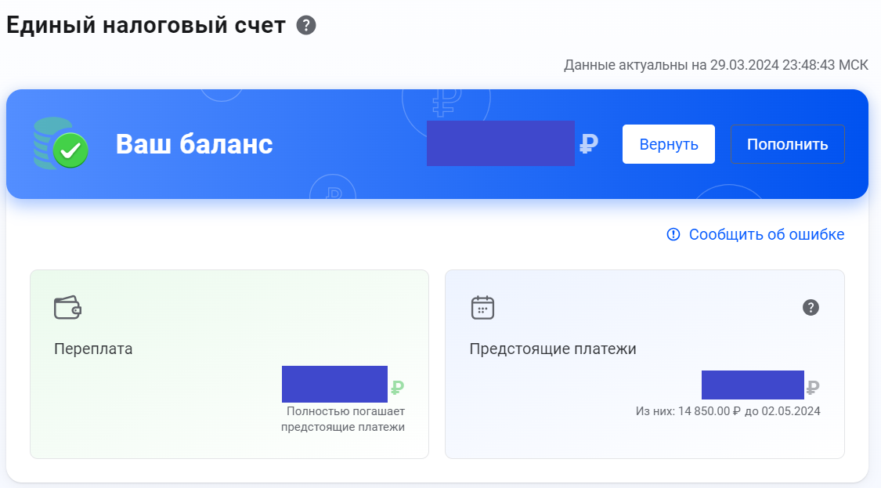Open the Предстоящие платежи card
Screen dimensions: 881x488
click(645, 363)
